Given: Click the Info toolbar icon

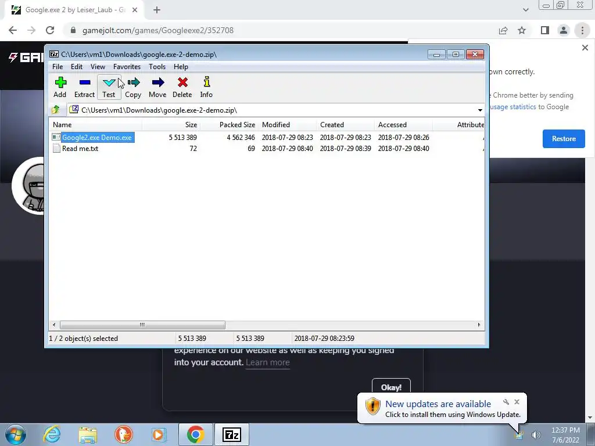Looking at the screenshot, I should pyautogui.click(x=206, y=87).
